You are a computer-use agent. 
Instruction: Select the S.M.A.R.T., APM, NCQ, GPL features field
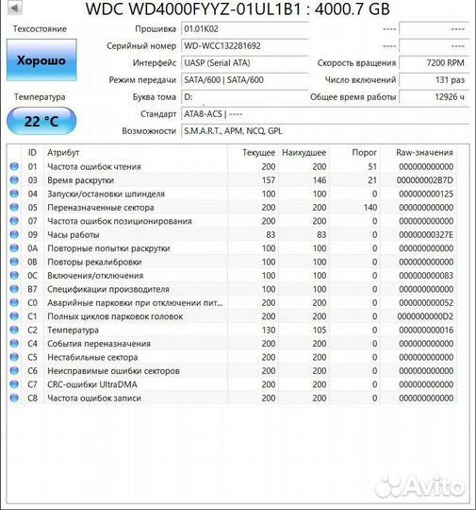(x=324, y=130)
